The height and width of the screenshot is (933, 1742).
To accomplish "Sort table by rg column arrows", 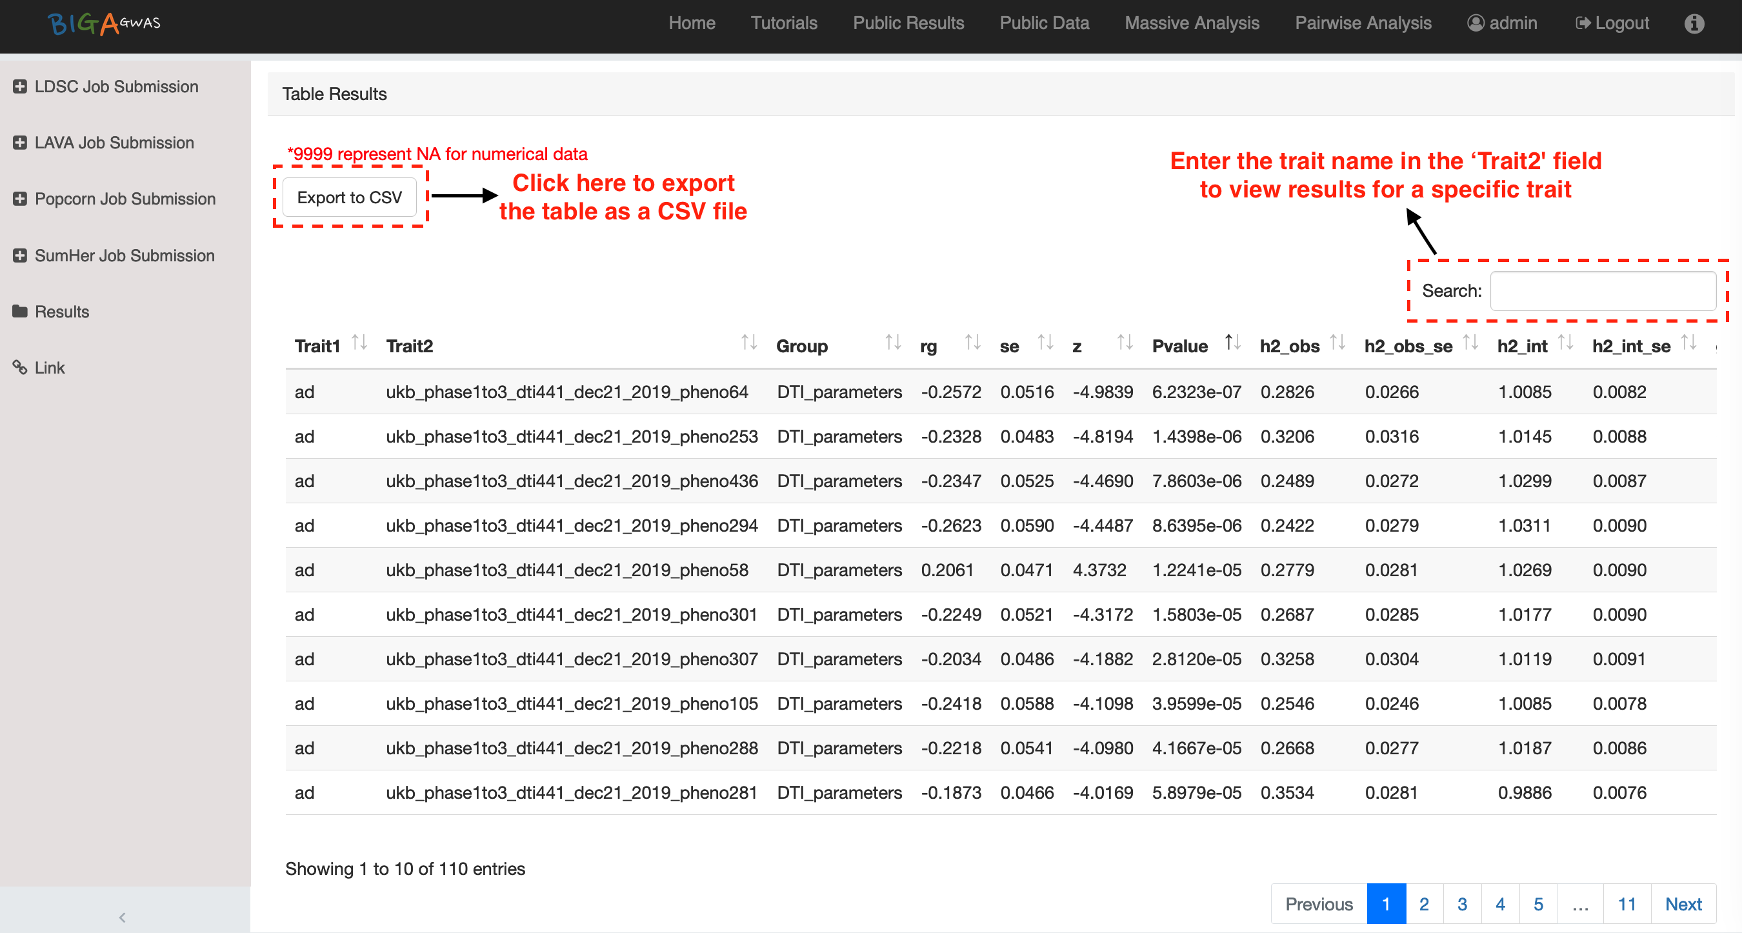I will (x=972, y=343).
